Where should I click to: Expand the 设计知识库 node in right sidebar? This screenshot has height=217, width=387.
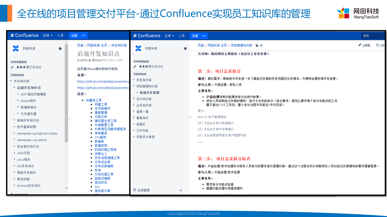pos(134,99)
